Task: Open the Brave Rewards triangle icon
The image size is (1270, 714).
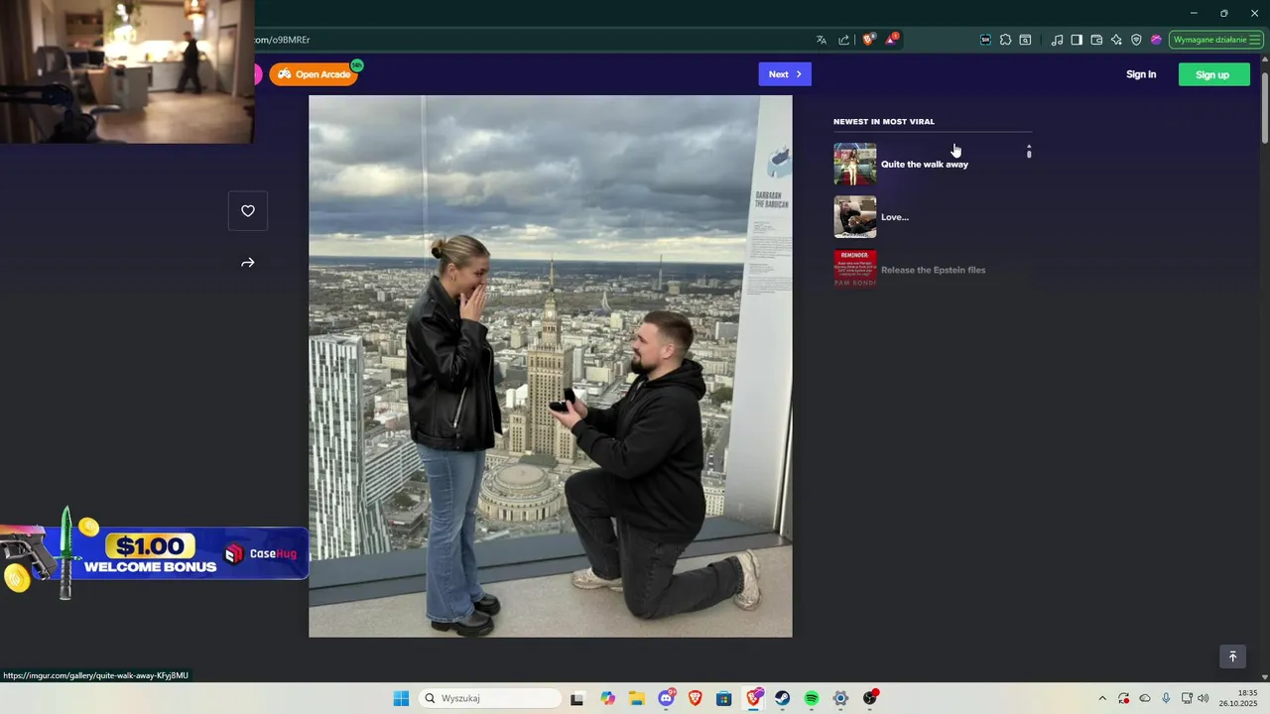Action: tap(891, 40)
